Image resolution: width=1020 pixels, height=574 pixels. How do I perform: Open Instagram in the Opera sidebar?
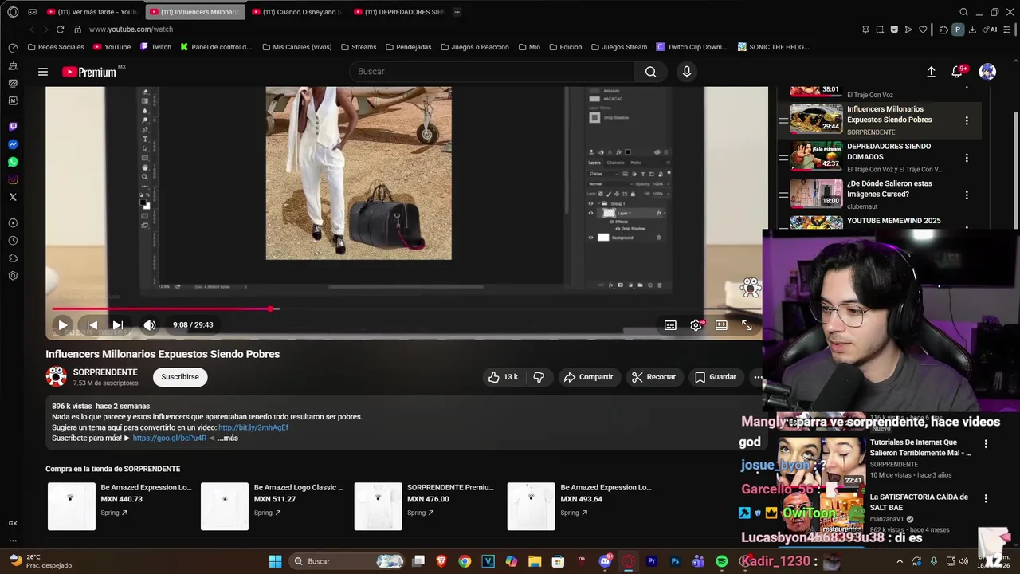[x=13, y=179]
